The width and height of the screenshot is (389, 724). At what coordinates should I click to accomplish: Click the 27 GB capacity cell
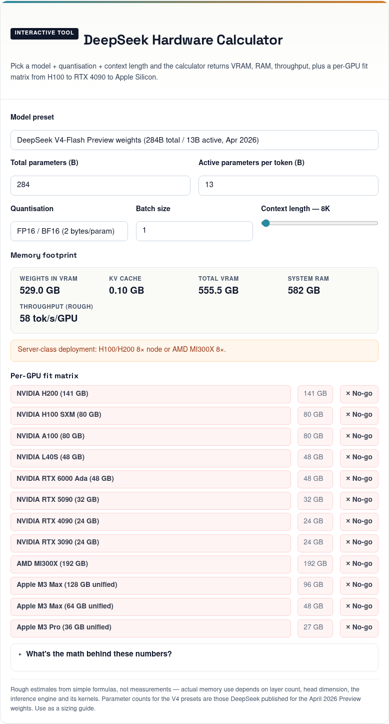tap(315, 628)
